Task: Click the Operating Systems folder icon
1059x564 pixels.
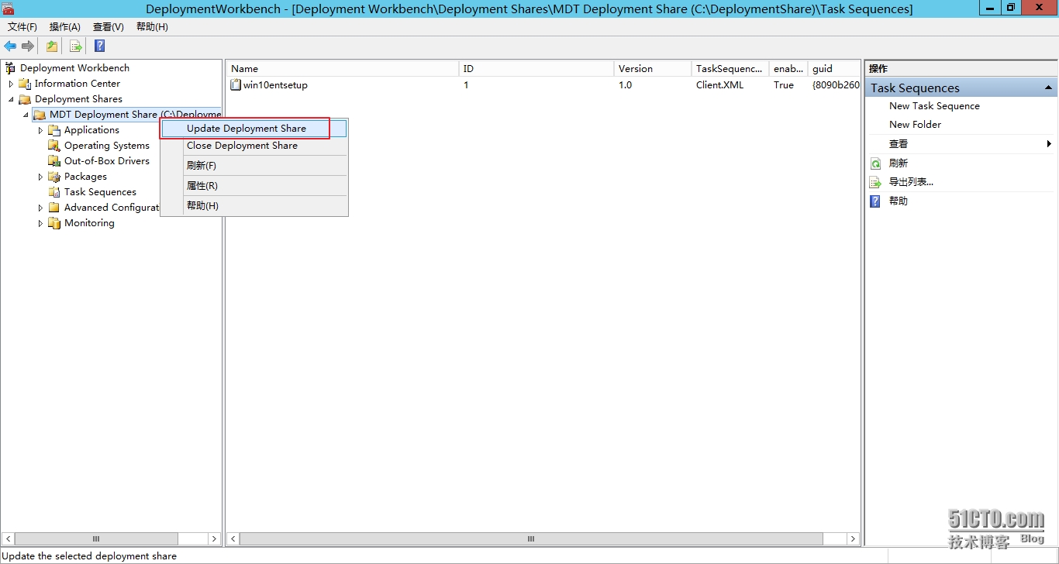Action: 54,146
